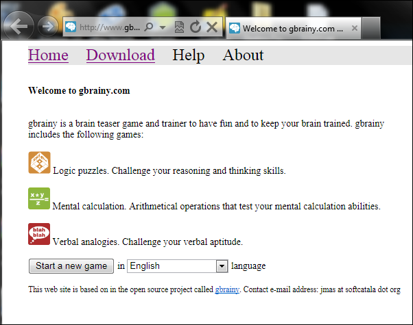Click the orange Logic puzzles cube icon

[39, 162]
